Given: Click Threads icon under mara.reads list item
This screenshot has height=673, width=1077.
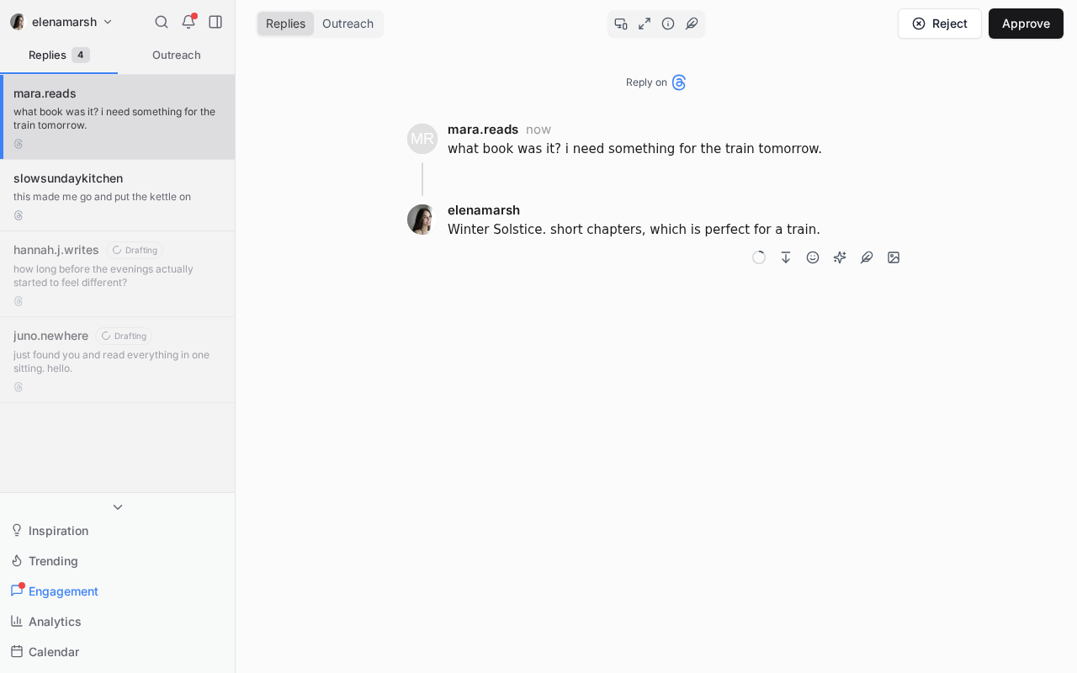Looking at the screenshot, I should [19, 144].
